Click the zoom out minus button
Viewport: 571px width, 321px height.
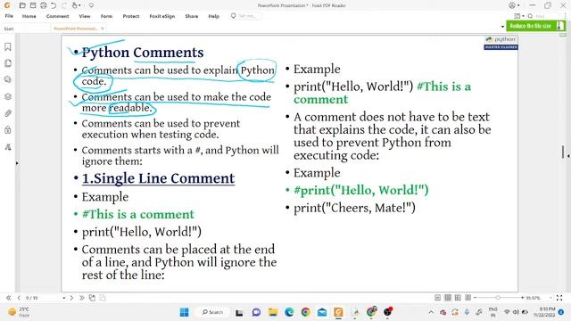pos(475,298)
